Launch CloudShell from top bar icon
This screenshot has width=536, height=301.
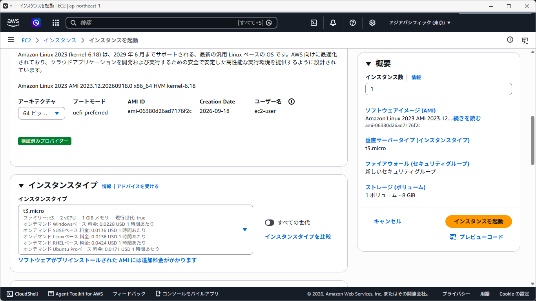click(x=314, y=23)
